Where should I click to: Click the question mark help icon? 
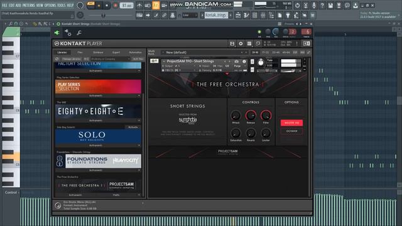click(322, 5)
